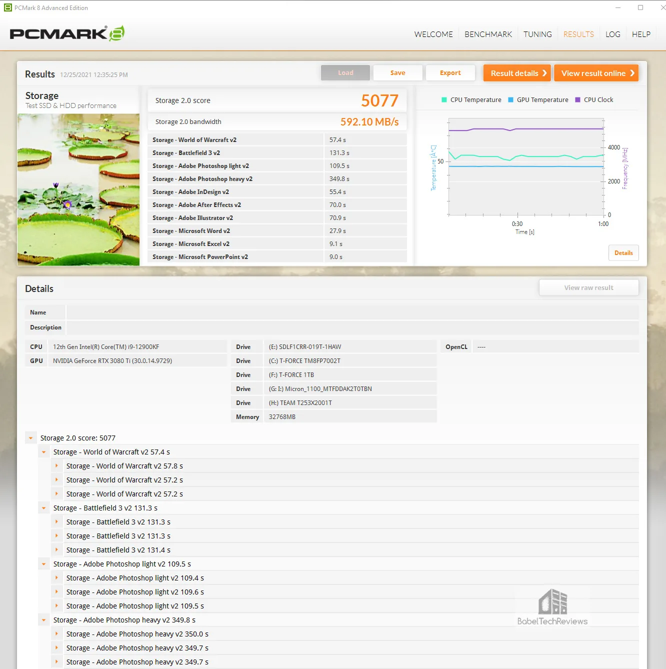
Task: Select the Storage - World of Warcraft v2 table row
Action: pos(277,140)
